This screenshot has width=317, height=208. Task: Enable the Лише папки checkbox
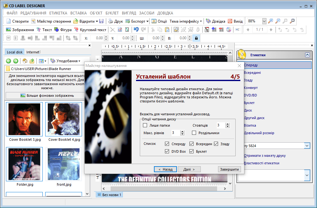[145, 125]
